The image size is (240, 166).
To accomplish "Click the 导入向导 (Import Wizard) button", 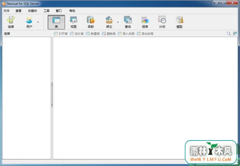I will [126, 34].
